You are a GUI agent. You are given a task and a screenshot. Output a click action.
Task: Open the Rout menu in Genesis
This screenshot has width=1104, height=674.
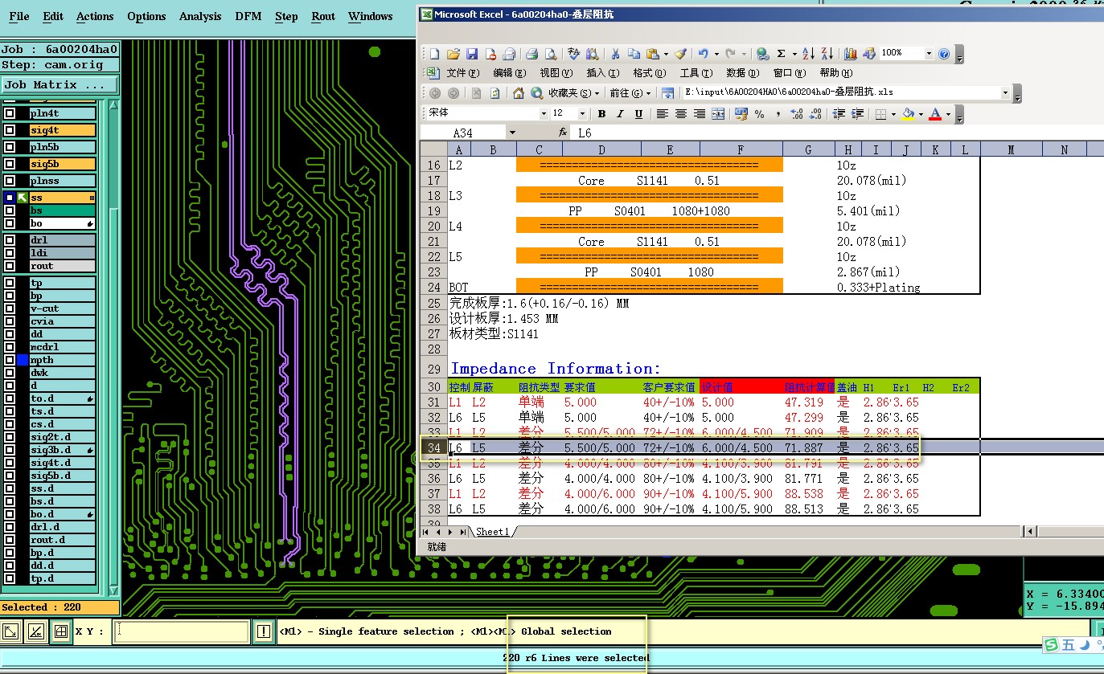pyautogui.click(x=323, y=16)
